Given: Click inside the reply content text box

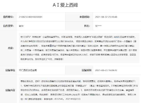Looking at the screenshot, I should pos(79,90).
